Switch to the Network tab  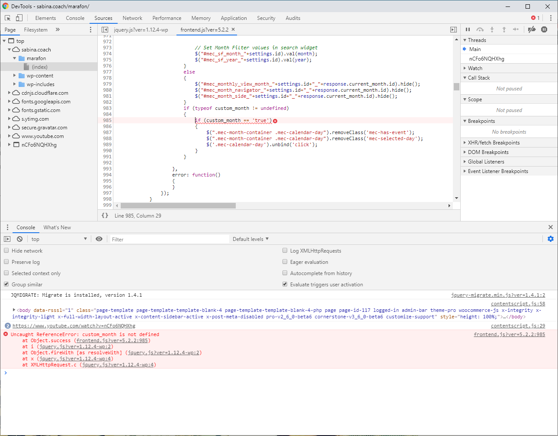(x=132, y=18)
